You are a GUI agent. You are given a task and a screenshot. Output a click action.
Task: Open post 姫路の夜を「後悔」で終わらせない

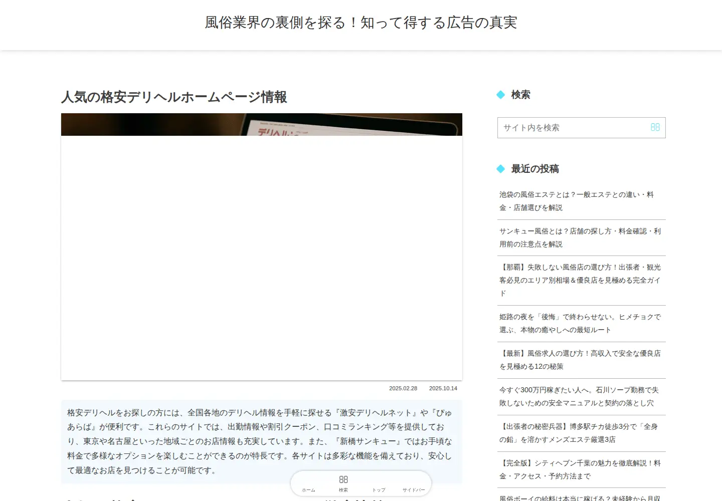point(582,323)
